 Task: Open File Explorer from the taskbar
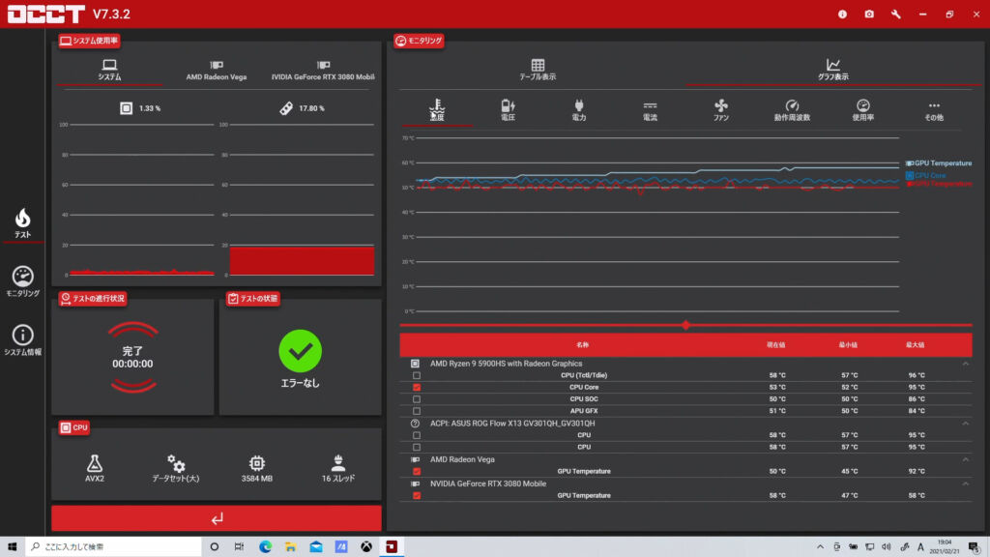[290, 547]
